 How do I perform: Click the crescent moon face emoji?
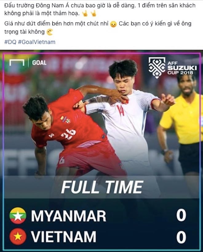click(50, 32)
